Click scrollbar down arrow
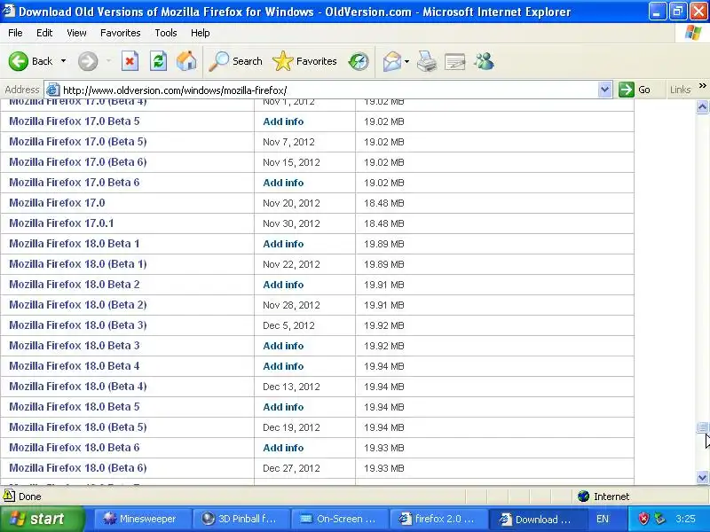The width and height of the screenshot is (710, 532). pos(702,477)
